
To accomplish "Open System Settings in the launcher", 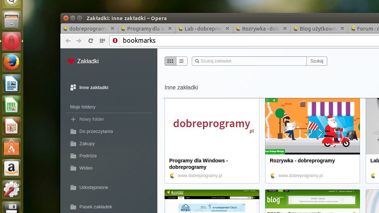I will pyautogui.click(x=11, y=190).
